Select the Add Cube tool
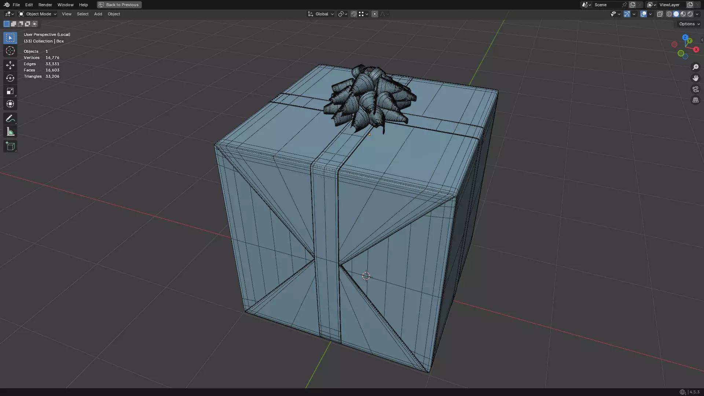This screenshot has height=396, width=704. coord(10,146)
